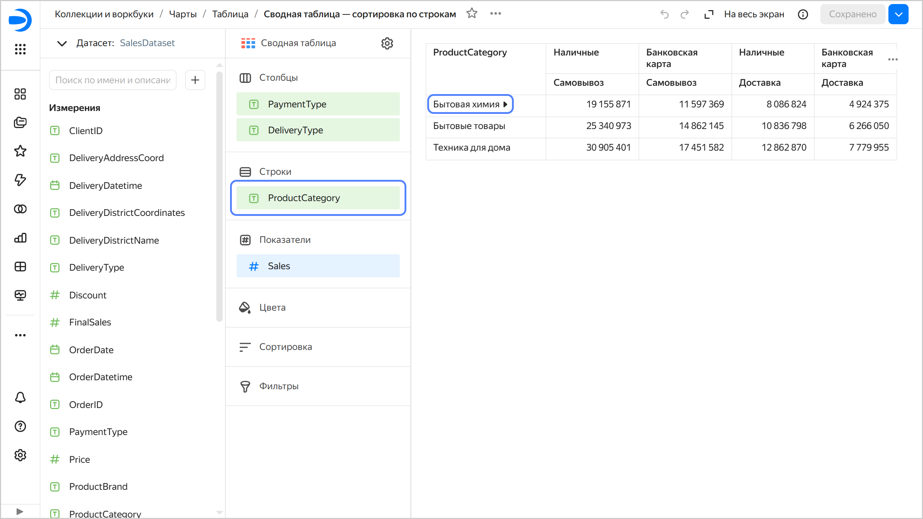Redo the last change

click(685, 14)
